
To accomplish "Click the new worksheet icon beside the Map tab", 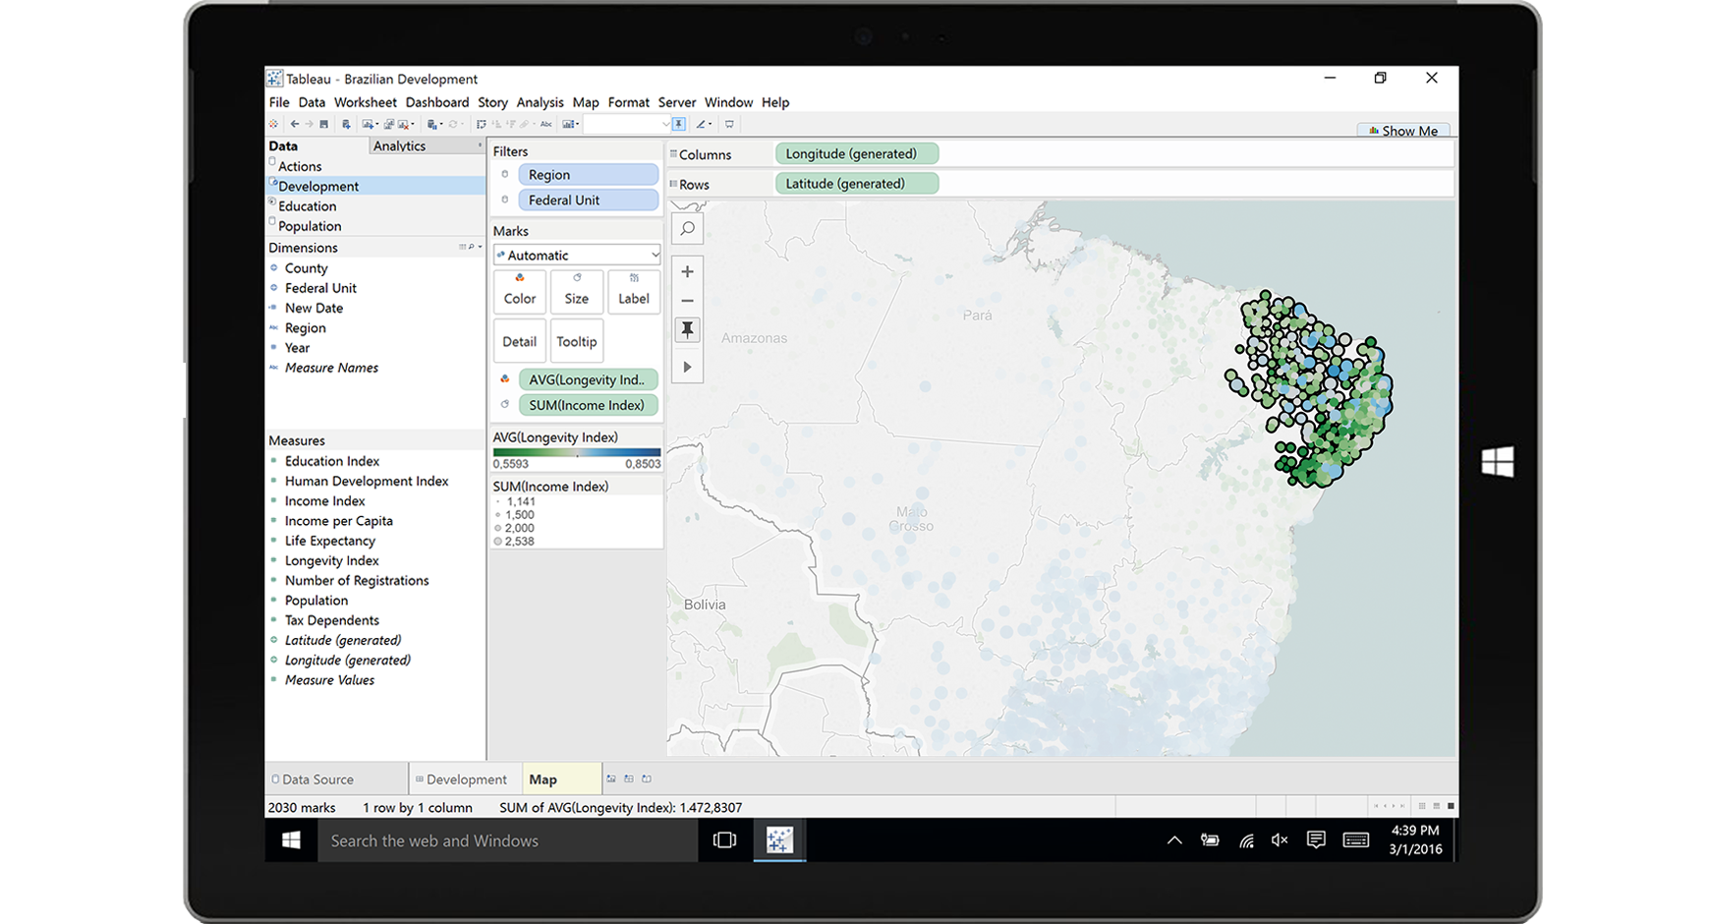I will 611,779.
